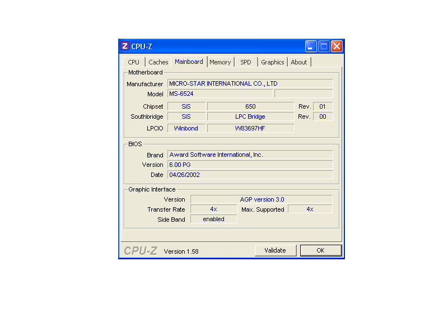The height and width of the screenshot is (336, 448).
Task: Select the Chipset vendor SiS field
Action: click(186, 106)
